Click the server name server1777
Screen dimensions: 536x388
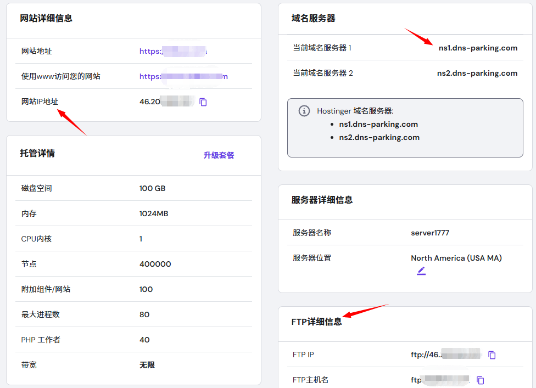click(430, 233)
